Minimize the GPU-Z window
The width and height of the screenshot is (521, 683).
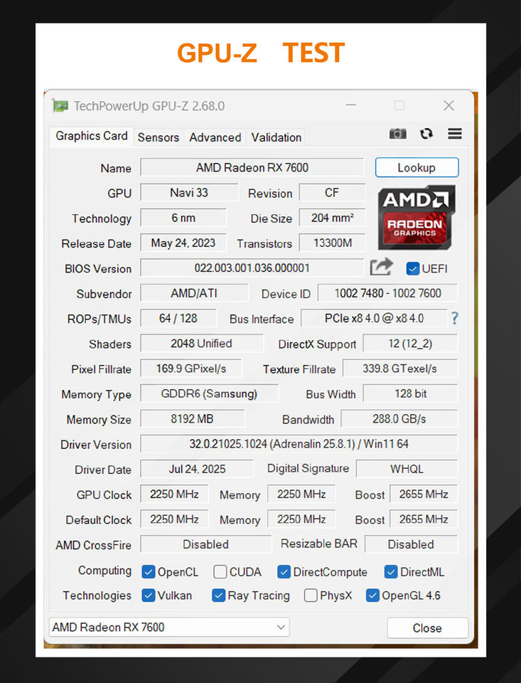pos(351,105)
